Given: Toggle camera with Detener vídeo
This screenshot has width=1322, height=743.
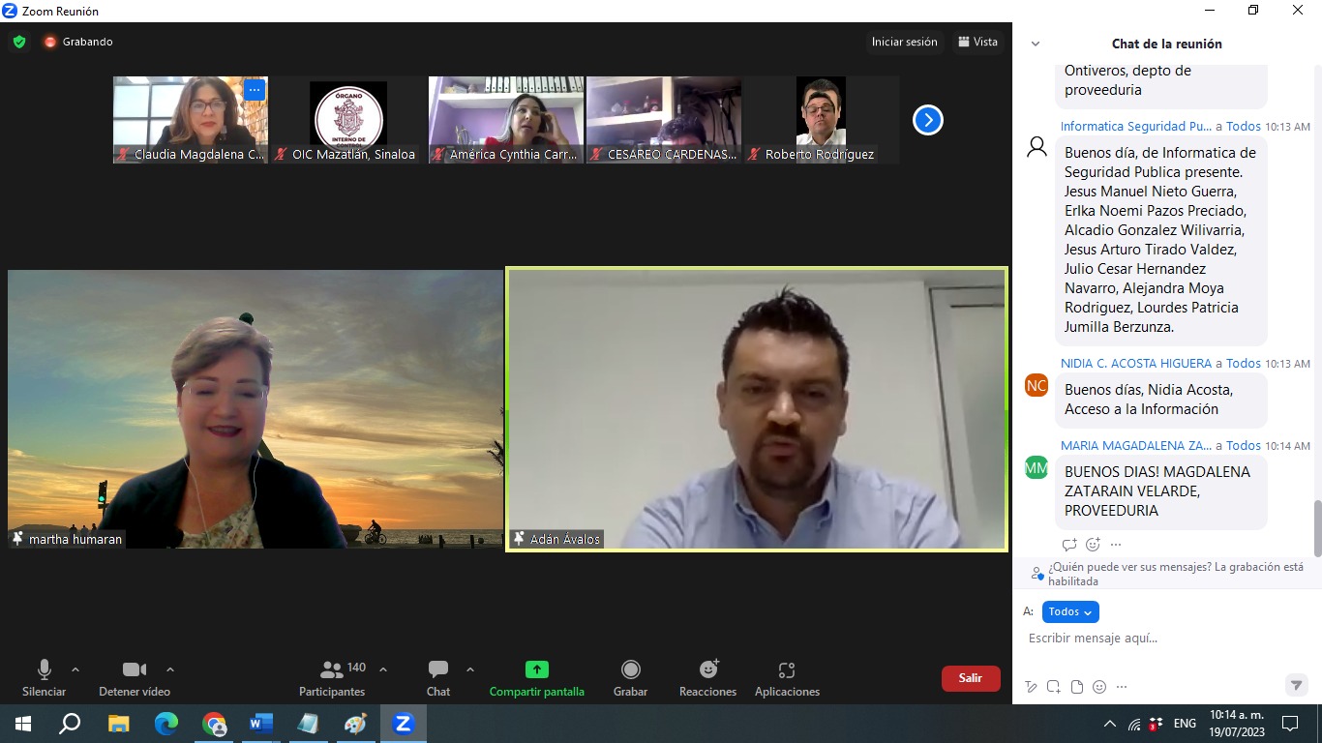Looking at the screenshot, I should coord(135,677).
